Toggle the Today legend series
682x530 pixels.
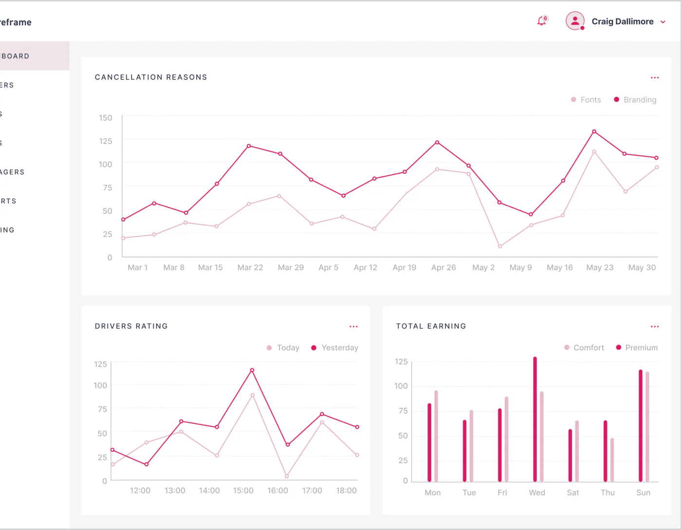point(283,347)
